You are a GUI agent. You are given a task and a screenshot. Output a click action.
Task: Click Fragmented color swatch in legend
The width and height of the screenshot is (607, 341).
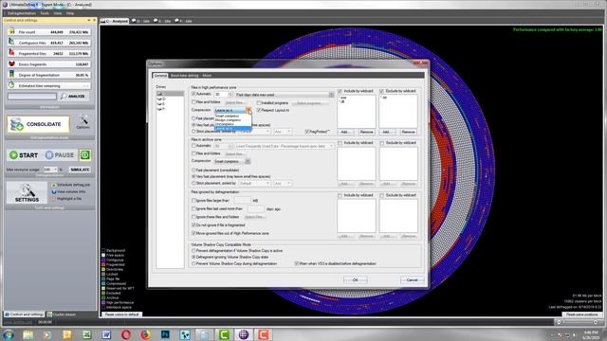(x=103, y=265)
